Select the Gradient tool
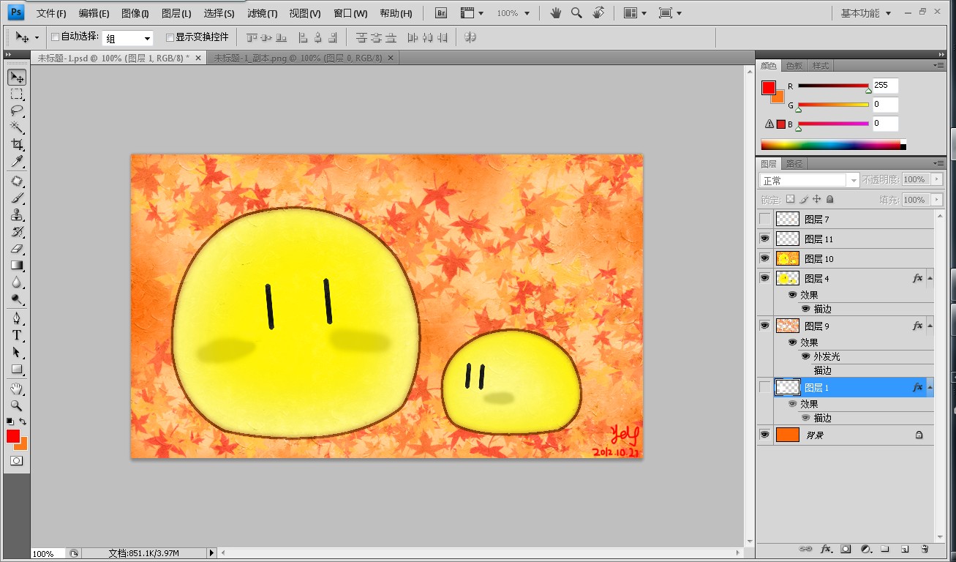 [x=17, y=266]
